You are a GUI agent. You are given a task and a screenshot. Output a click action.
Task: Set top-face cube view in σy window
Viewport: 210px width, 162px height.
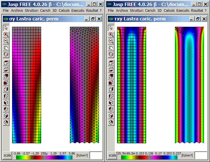tap(6, 63)
